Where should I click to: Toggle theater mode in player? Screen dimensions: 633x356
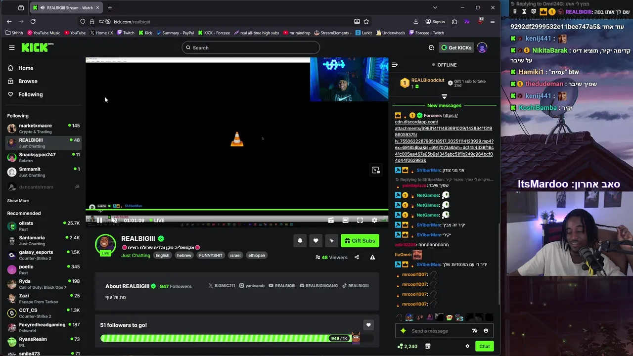pos(345,221)
